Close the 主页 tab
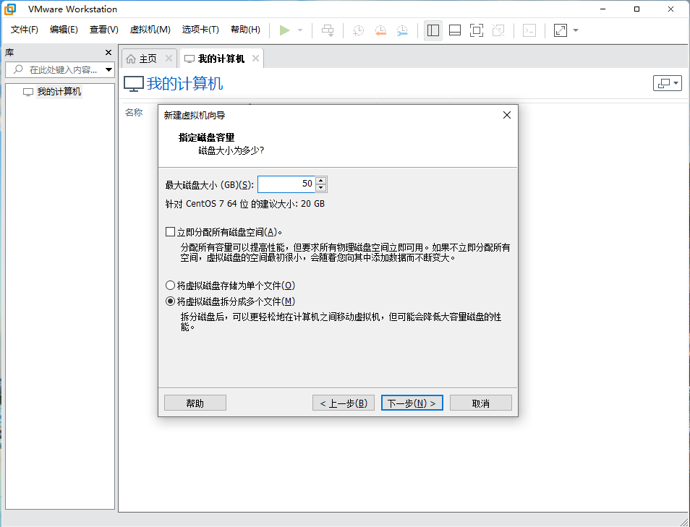Viewport: 690px width, 527px height. point(169,58)
